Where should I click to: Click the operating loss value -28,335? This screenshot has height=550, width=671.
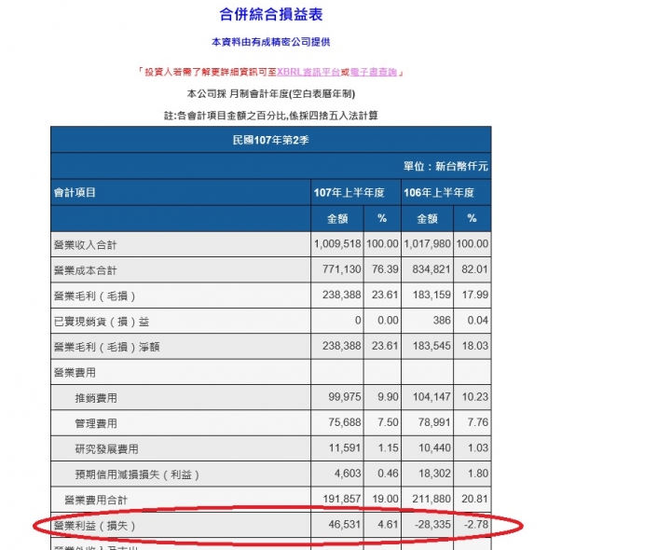pos(433,524)
